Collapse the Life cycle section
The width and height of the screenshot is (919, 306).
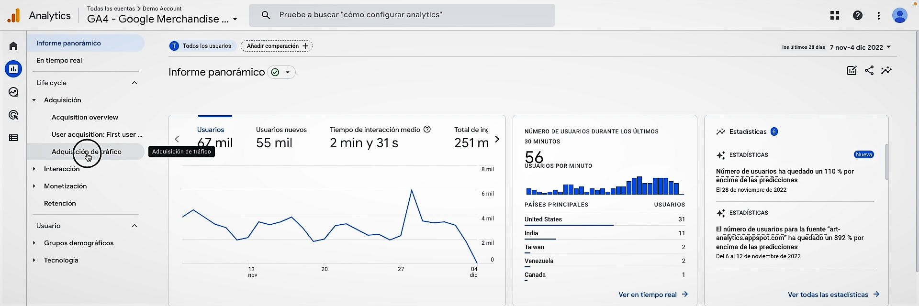(x=134, y=83)
